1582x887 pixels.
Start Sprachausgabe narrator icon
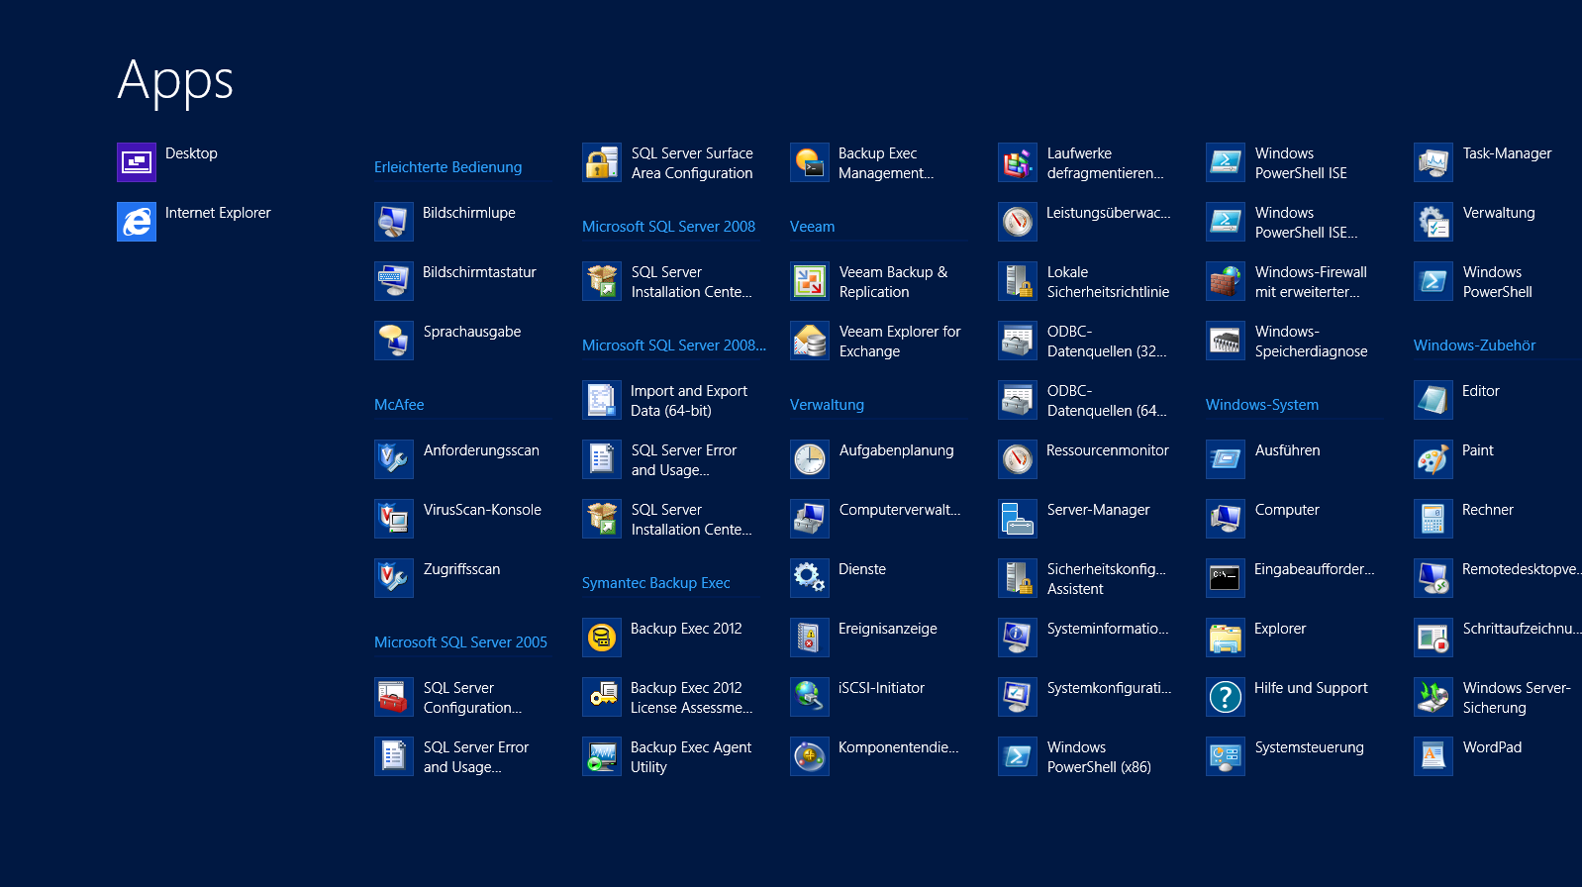click(x=394, y=341)
